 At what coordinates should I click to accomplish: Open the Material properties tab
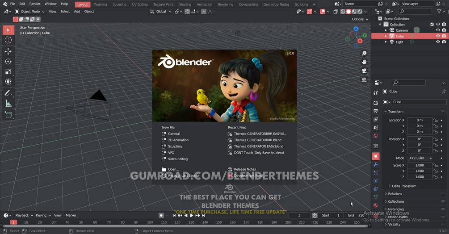coord(376,205)
